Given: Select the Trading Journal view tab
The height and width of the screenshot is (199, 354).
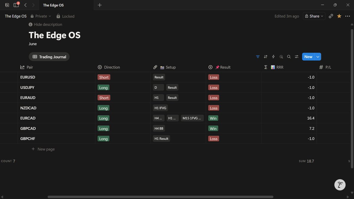Looking at the screenshot, I should [49, 57].
